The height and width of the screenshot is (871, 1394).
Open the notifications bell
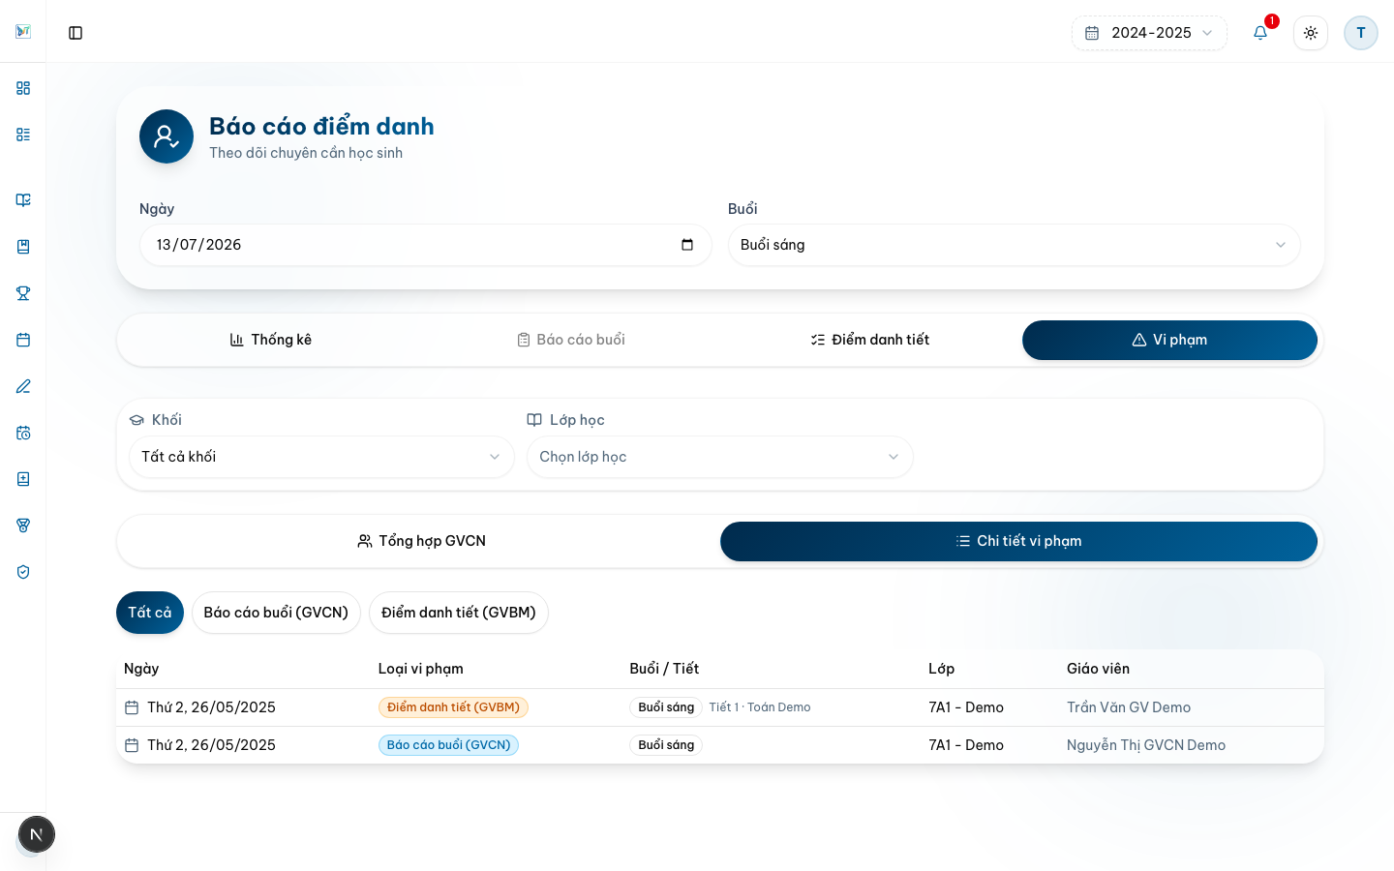pos(1260,33)
